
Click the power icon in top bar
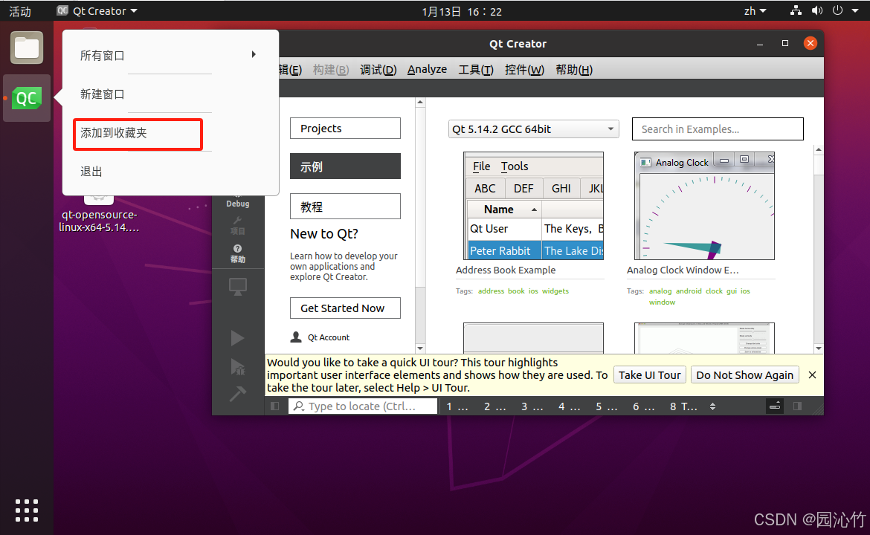(x=837, y=10)
